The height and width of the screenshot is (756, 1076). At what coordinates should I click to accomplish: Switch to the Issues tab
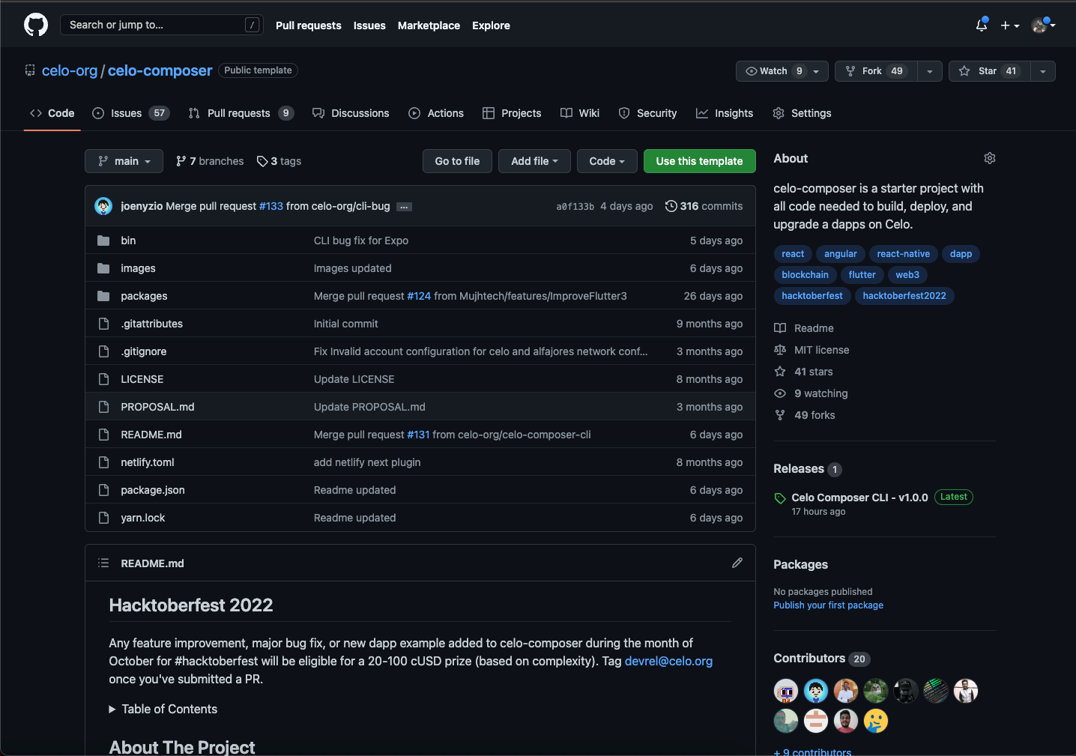tap(130, 113)
